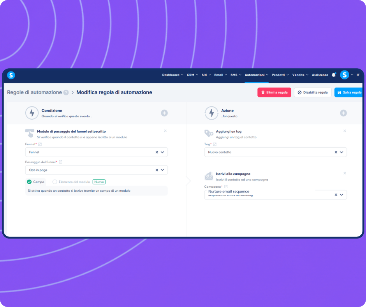This screenshot has height=307, width=366.
Task: Expand the Funnel dropdown arrow
Action: pos(162,152)
